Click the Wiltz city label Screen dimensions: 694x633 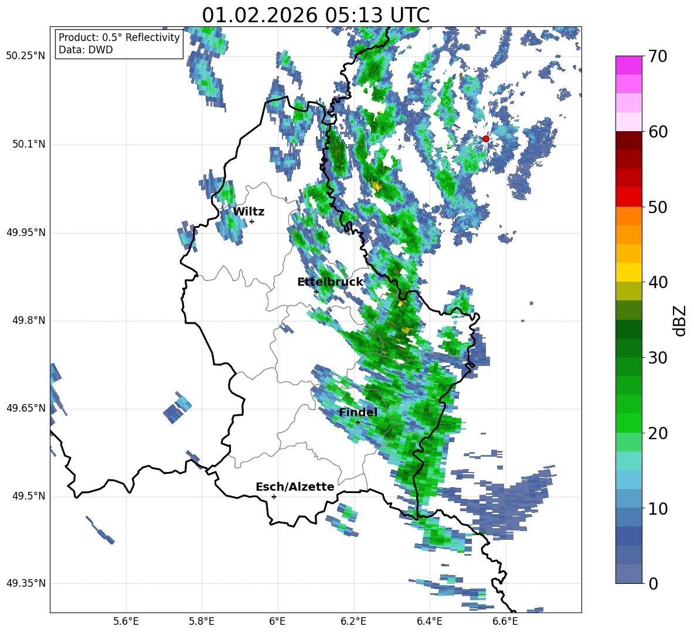click(249, 212)
